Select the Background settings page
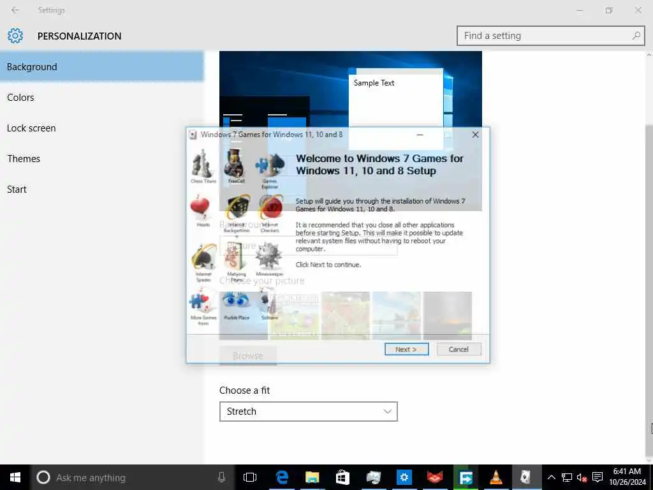653x490 pixels. (101, 66)
